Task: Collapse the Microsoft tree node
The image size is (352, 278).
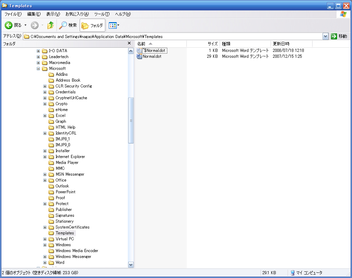Action: point(38,68)
